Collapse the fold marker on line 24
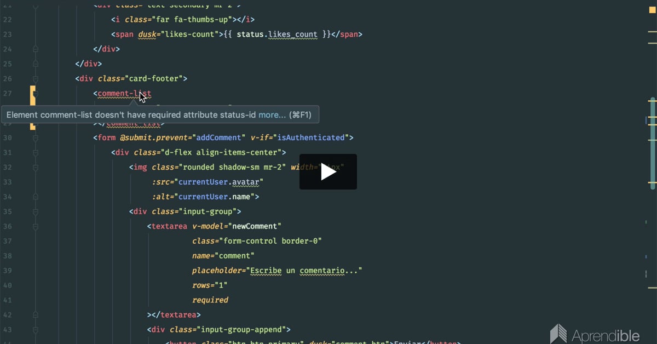The width and height of the screenshot is (657, 344). tap(36, 49)
